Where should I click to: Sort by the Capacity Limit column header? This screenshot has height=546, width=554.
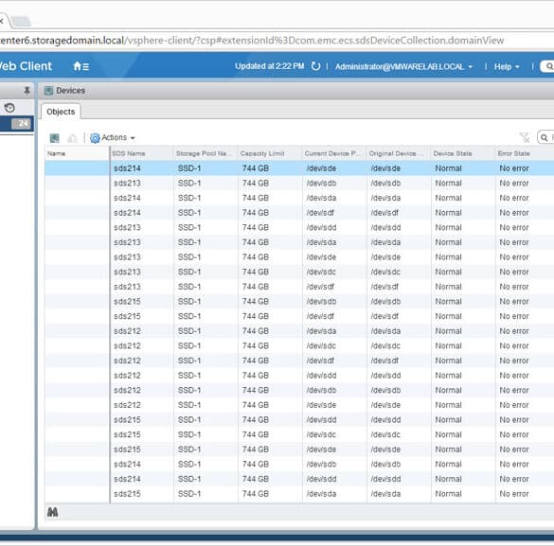pyautogui.click(x=270, y=153)
